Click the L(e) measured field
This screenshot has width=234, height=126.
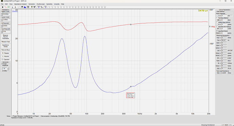click(x=224, y=51)
